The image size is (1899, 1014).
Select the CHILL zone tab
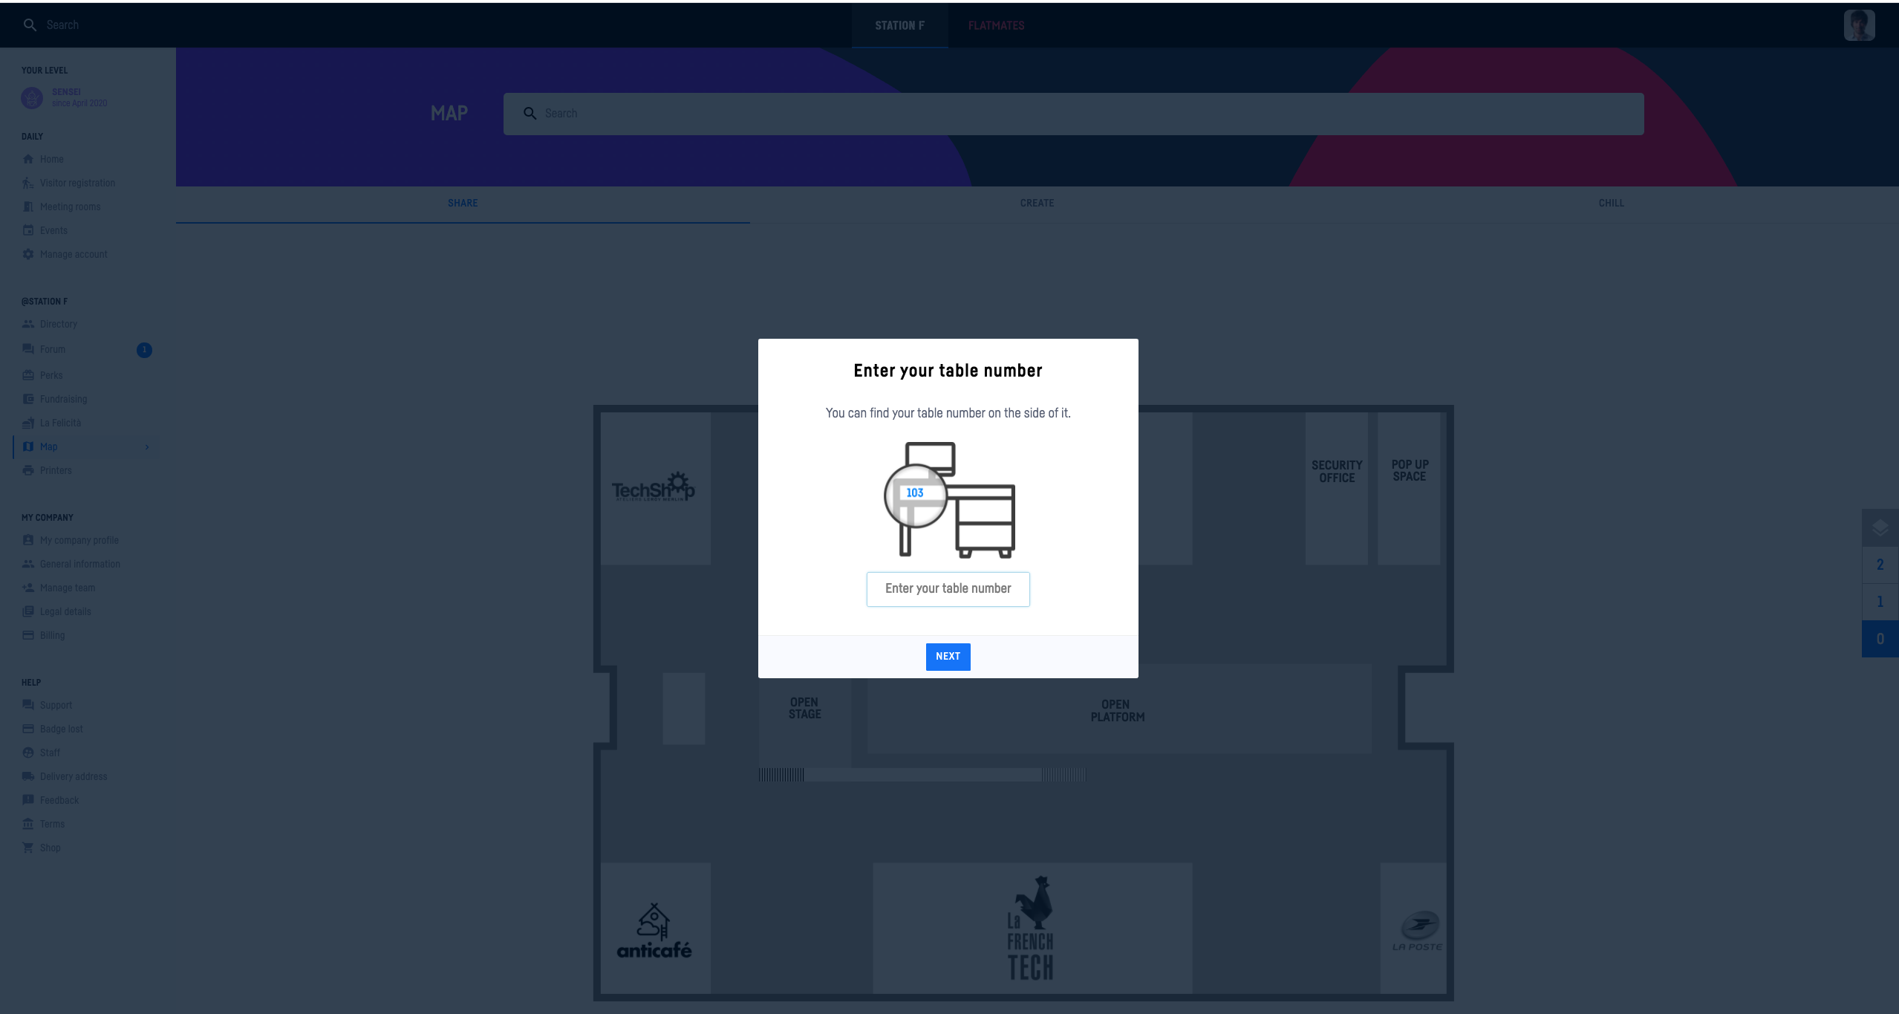point(1611,203)
